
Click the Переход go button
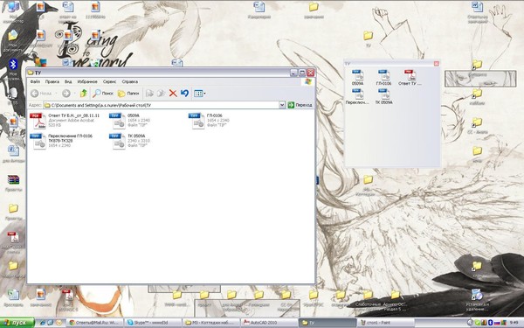coord(300,105)
